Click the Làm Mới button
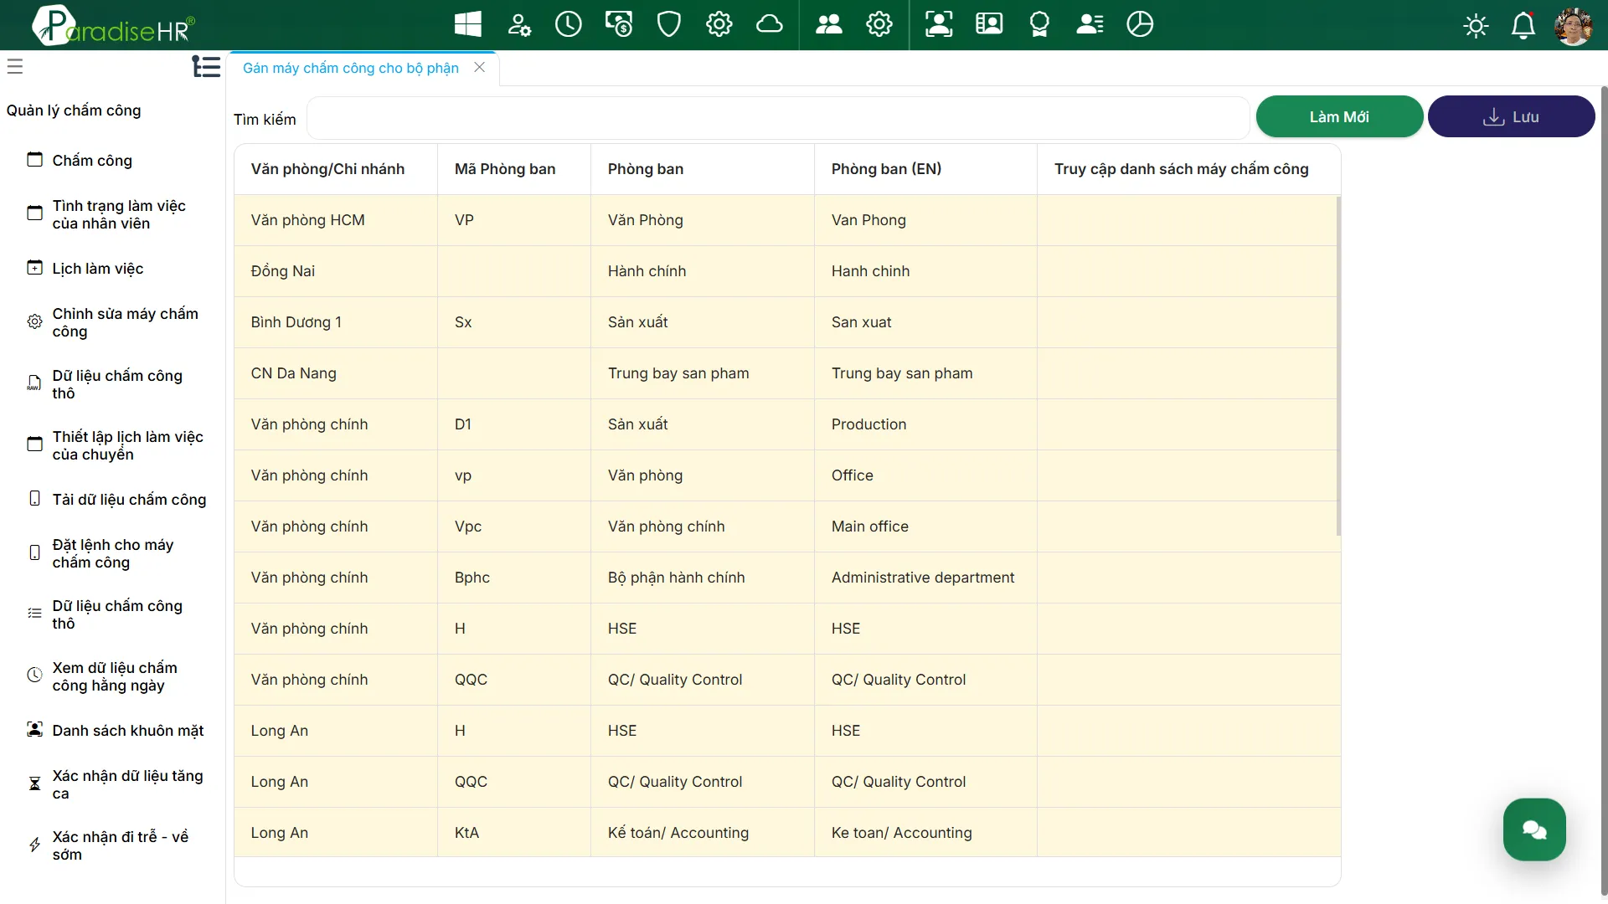Image resolution: width=1608 pixels, height=904 pixels. 1339,117
